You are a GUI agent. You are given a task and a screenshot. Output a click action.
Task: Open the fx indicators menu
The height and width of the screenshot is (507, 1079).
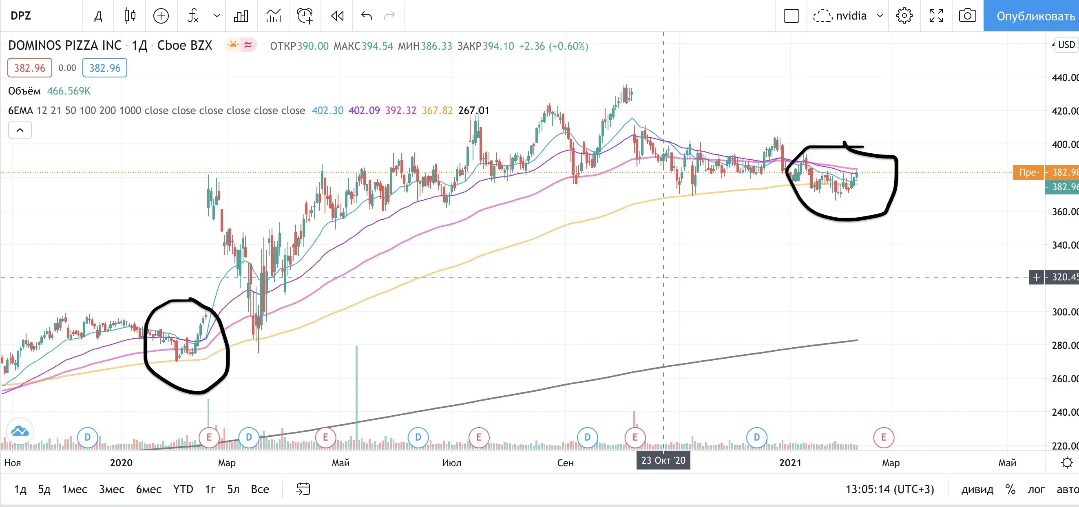[x=192, y=16]
